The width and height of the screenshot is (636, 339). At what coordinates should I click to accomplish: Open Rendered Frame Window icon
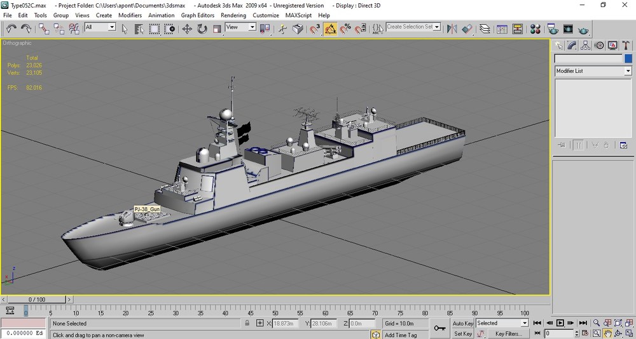568,29
